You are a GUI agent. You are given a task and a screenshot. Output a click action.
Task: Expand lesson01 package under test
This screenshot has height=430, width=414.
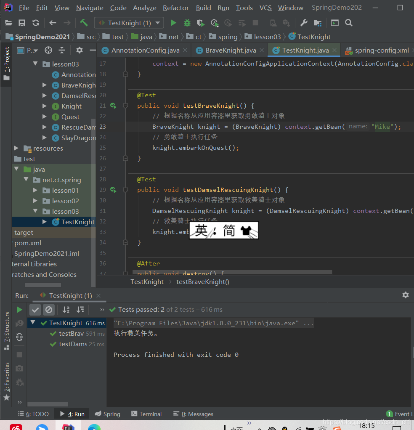(x=35, y=190)
